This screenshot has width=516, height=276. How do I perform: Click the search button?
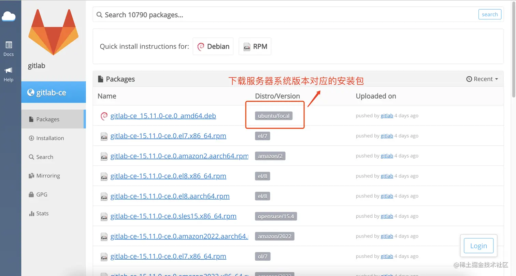(x=490, y=14)
